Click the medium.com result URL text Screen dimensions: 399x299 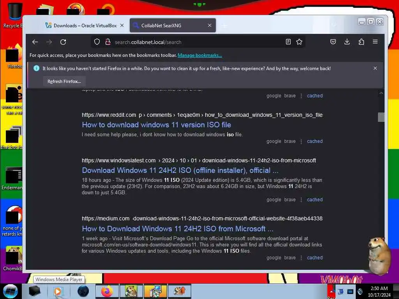coord(202,218)
